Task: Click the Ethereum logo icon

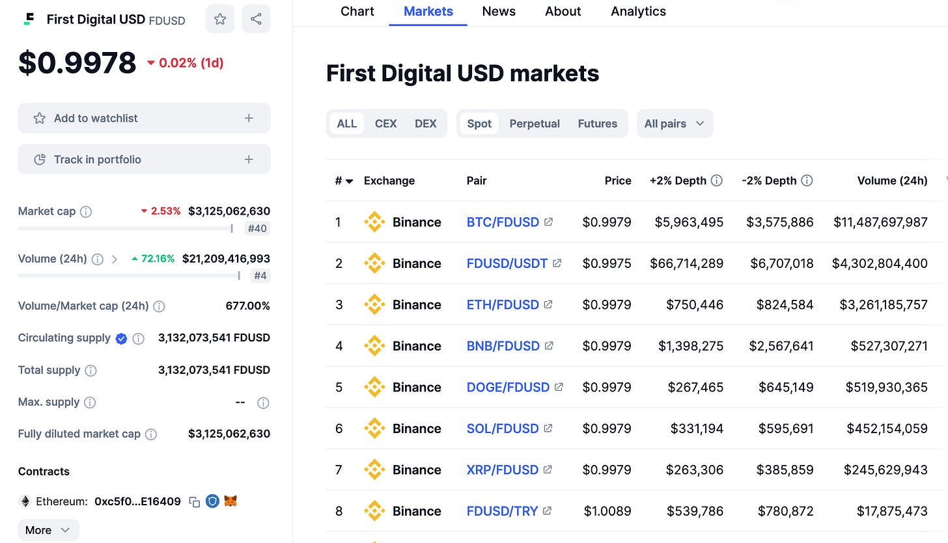Action: (25, 501)
